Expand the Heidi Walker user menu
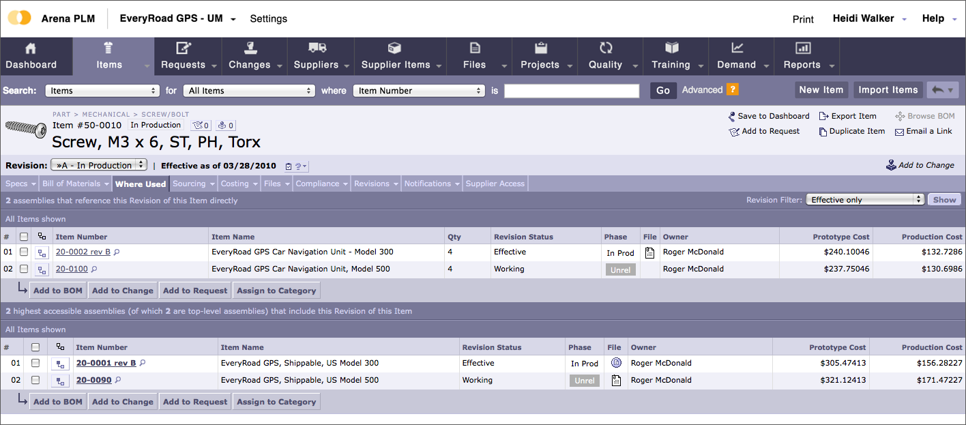The width and height of the screenshot is (966, 425). (x=905, y=20)
